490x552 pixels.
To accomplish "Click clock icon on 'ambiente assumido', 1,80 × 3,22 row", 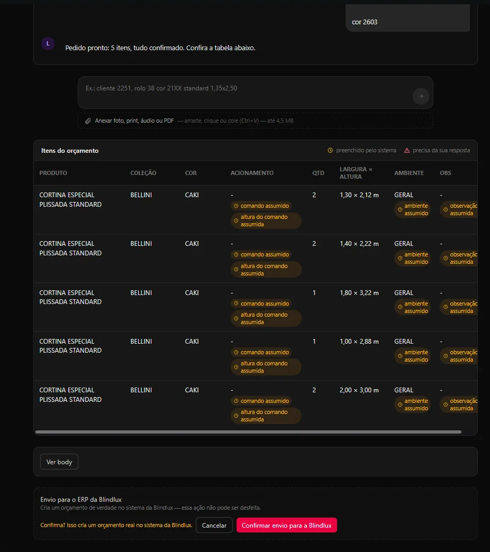I will [400, 307].
